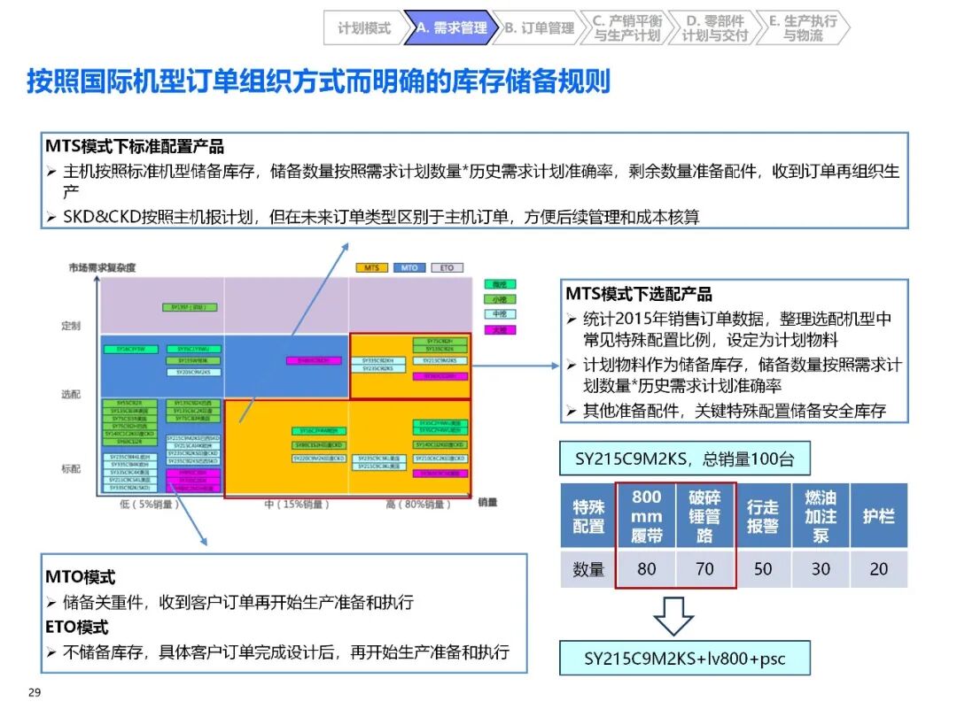
Task: Click the blue MTO legend swatch
Action: (408, 267)
